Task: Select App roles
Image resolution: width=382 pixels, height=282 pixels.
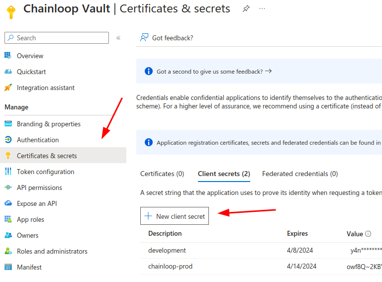Action: click(30, 219)
